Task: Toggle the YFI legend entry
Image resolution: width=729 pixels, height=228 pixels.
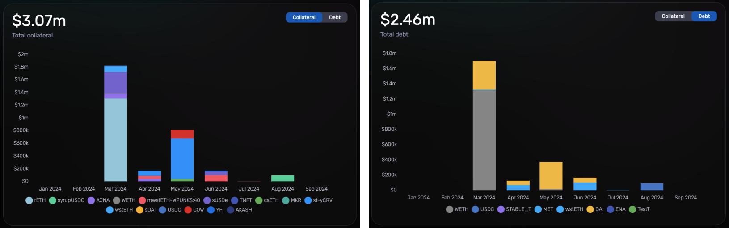Action: pyautogui.click(x=215, y=210)
